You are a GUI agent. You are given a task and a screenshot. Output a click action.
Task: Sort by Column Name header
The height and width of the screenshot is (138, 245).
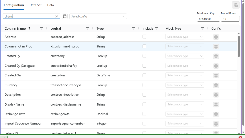click(15, 28)
